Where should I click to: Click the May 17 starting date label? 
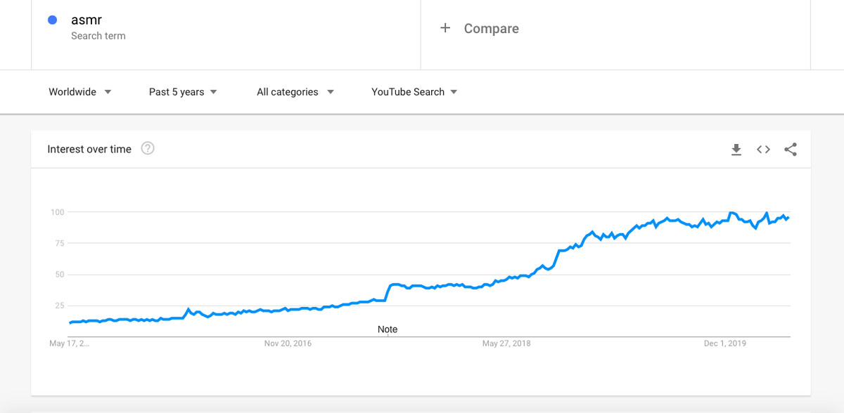pyautogui.click(x=69, y=343)
